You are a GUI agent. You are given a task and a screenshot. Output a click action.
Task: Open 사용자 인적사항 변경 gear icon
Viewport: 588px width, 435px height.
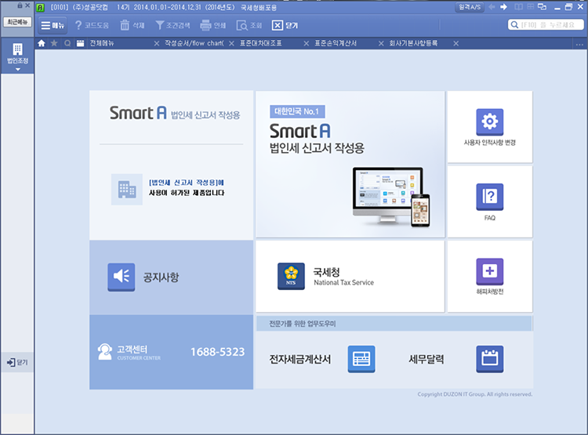490,121
